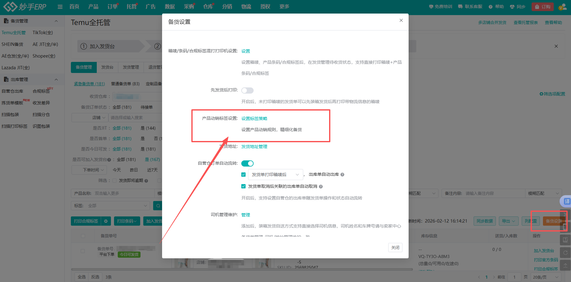Open the 仓库 menu in top navigation
This screenshot has height=282, width=571.
pos(208,6)
